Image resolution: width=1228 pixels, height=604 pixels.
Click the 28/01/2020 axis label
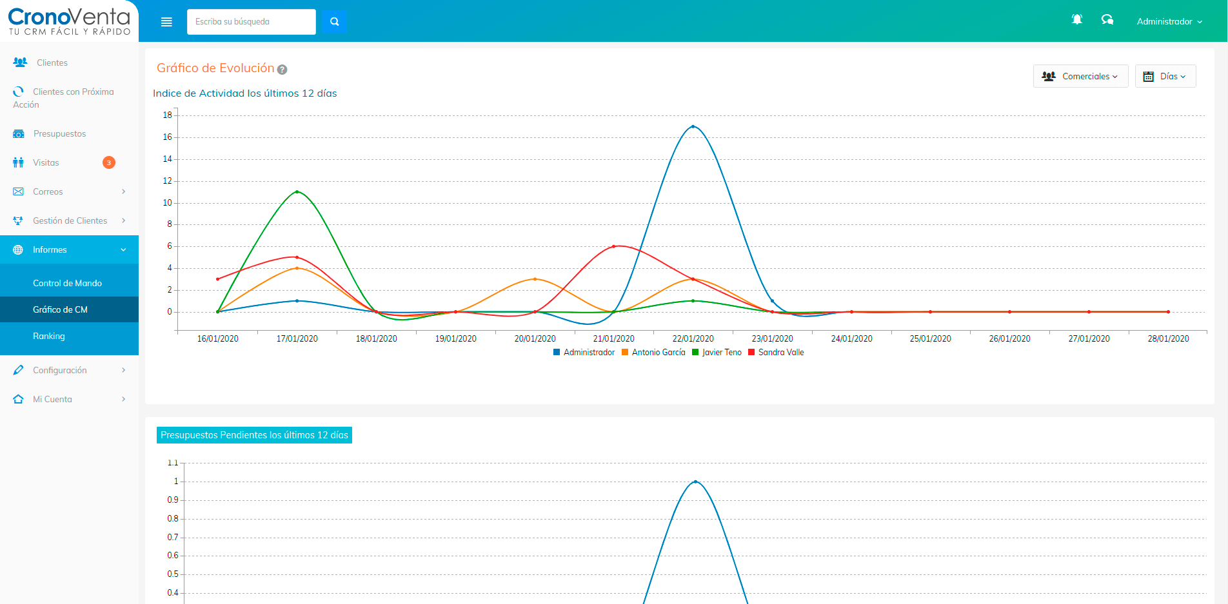[x=1168, y=338]
